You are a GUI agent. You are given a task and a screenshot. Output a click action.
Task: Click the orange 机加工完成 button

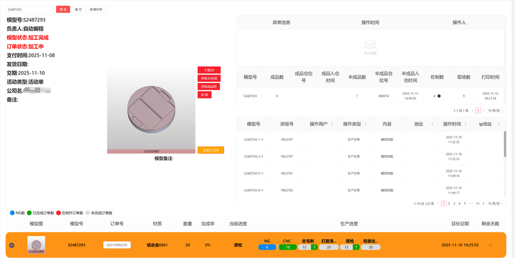(x=211, y=150)
